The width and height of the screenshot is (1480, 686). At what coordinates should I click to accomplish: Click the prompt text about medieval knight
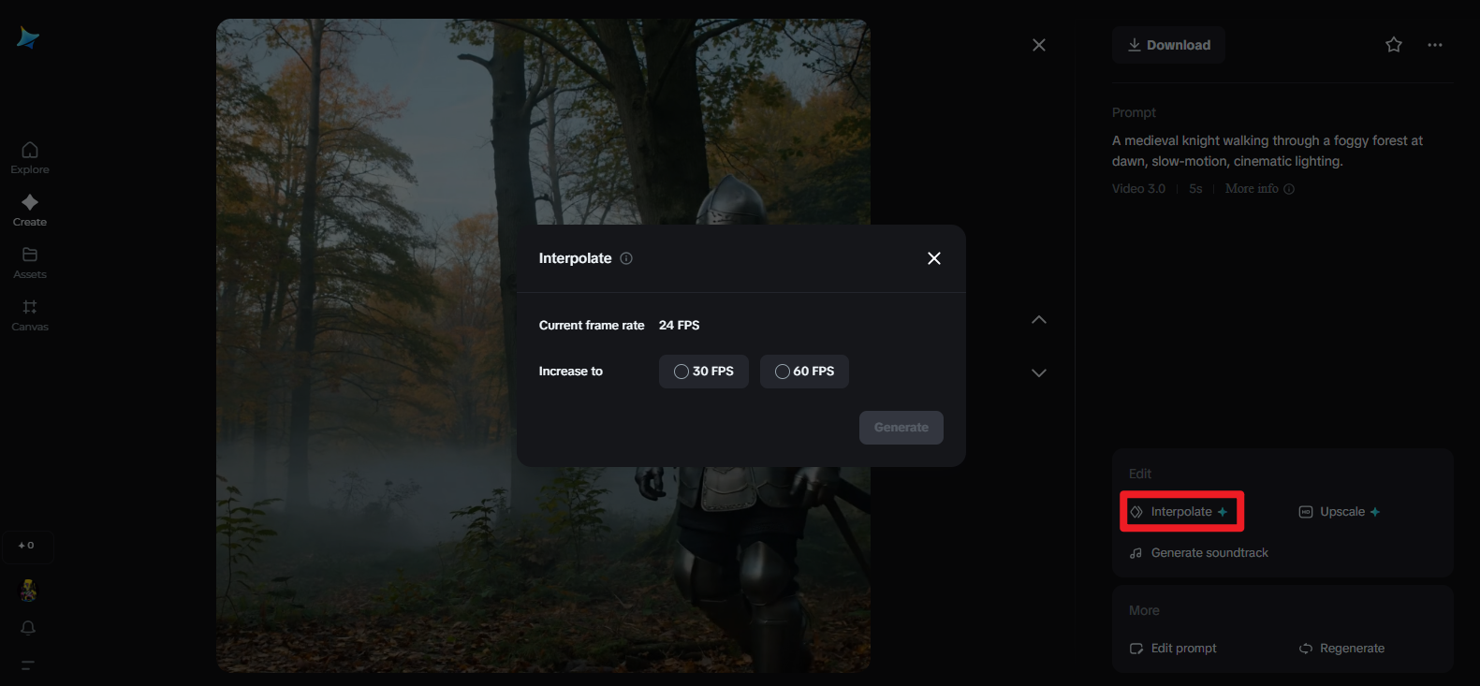(x=1268, y=151)
